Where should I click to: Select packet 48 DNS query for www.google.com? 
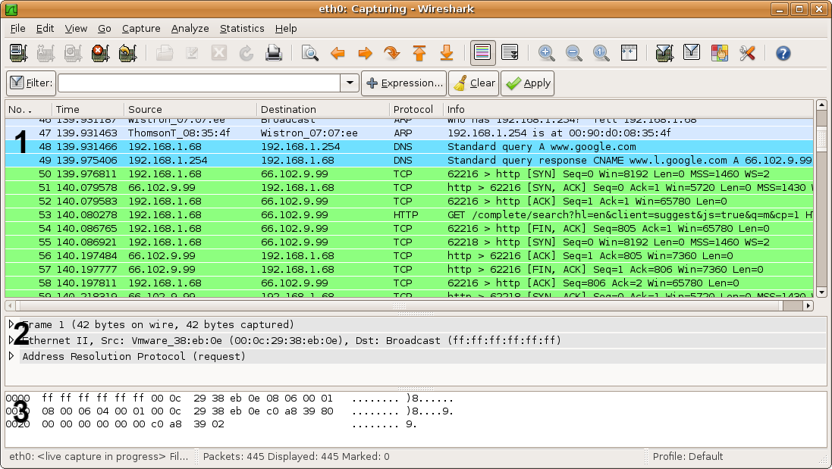pyautogui.click(x=409, y=147)
